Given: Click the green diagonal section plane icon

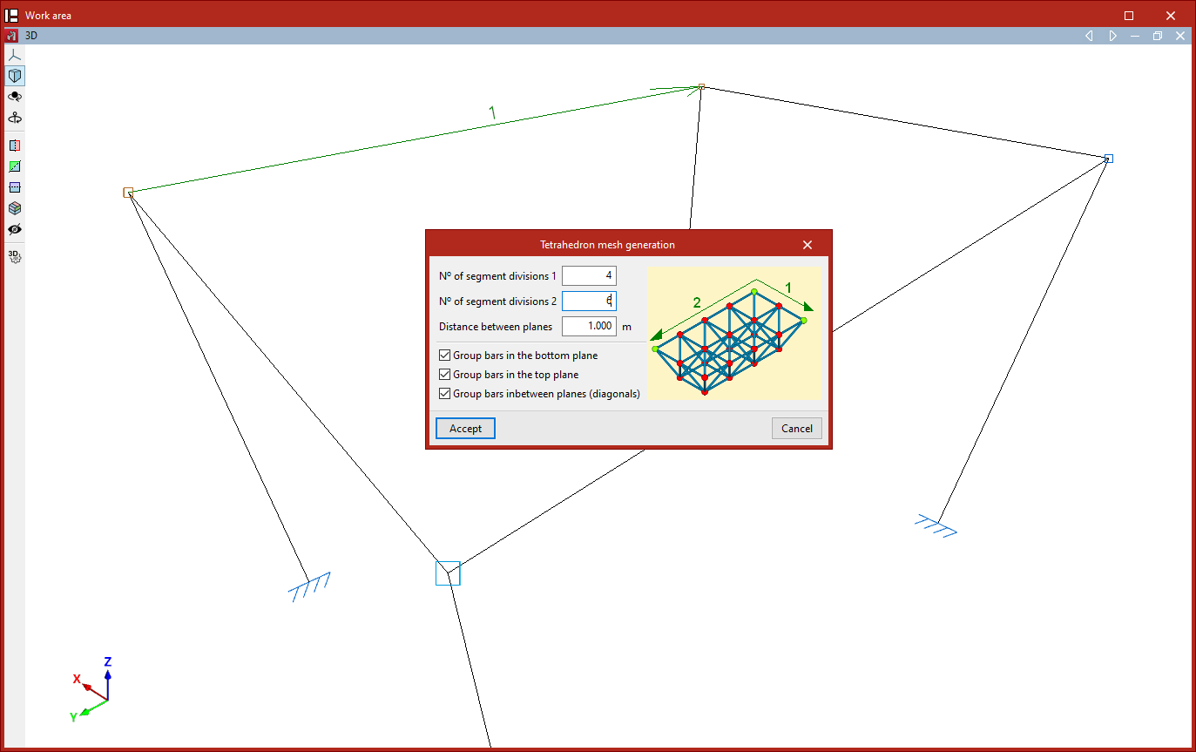Looking at the screenshot, I should pos(14,166).
